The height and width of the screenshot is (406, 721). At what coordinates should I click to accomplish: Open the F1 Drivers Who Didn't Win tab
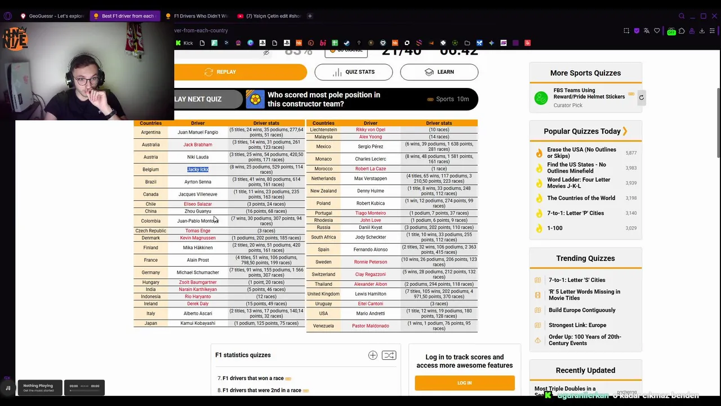click(x=197, y=16)
